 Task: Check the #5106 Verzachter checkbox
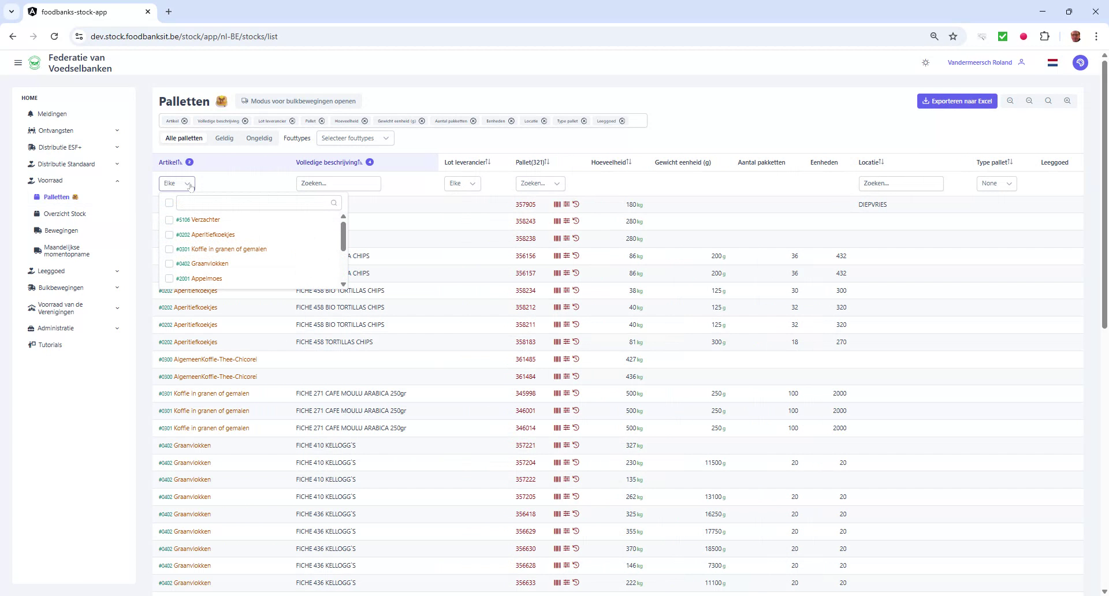pyautogui.click(x=169, y=220)
